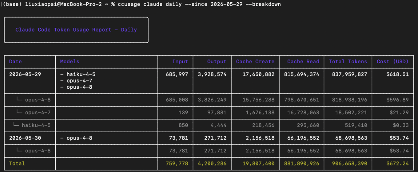418x172 pixels.
Task: Click the 'Cache Create' column header
Action: [255, 62]
